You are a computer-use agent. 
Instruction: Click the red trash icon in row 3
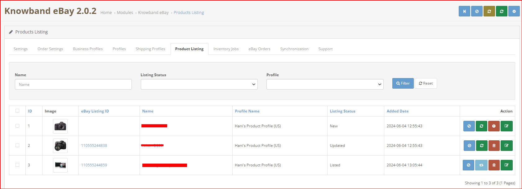[494, 165]
